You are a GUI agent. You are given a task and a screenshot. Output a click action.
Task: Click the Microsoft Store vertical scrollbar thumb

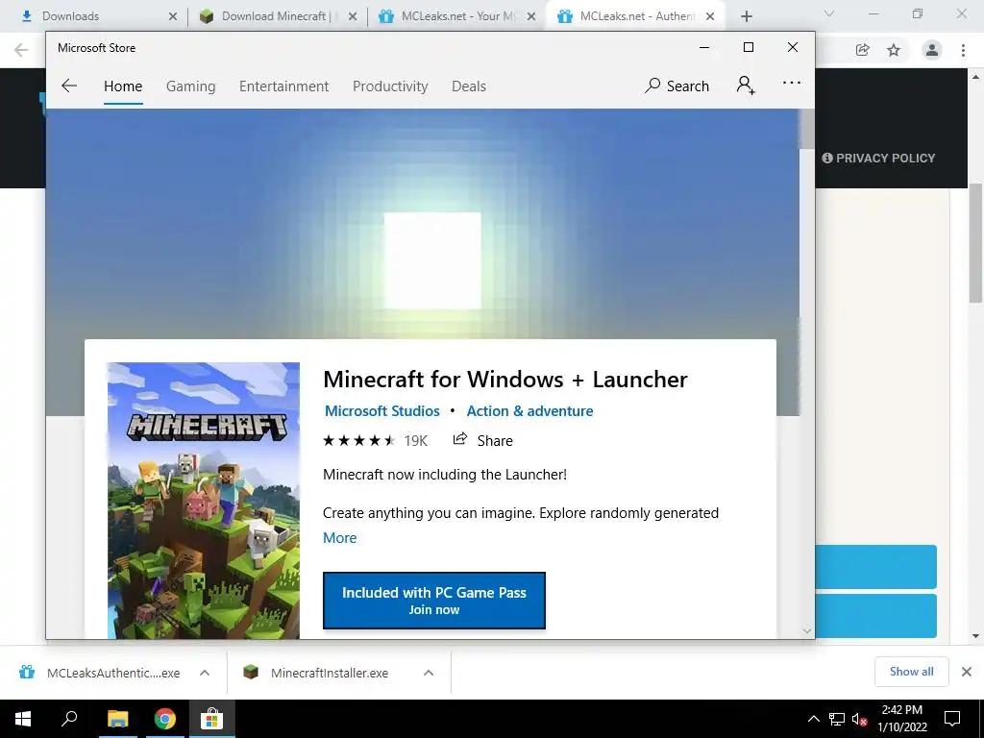806,130
